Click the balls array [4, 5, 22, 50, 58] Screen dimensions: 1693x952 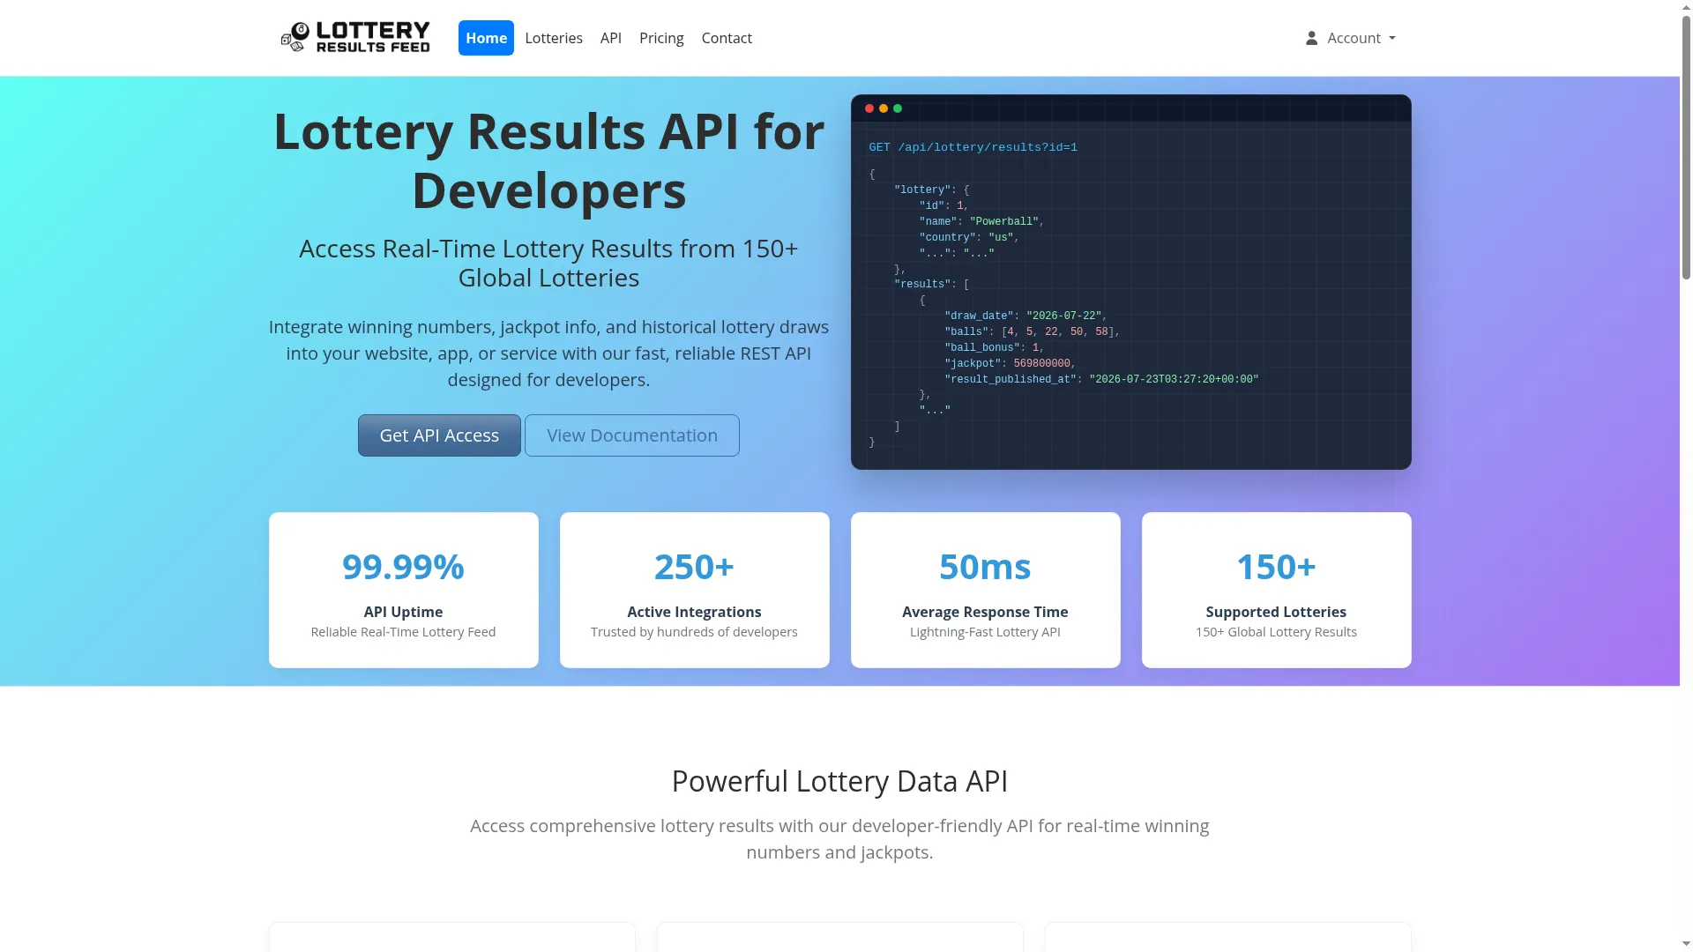(1058, 331)
